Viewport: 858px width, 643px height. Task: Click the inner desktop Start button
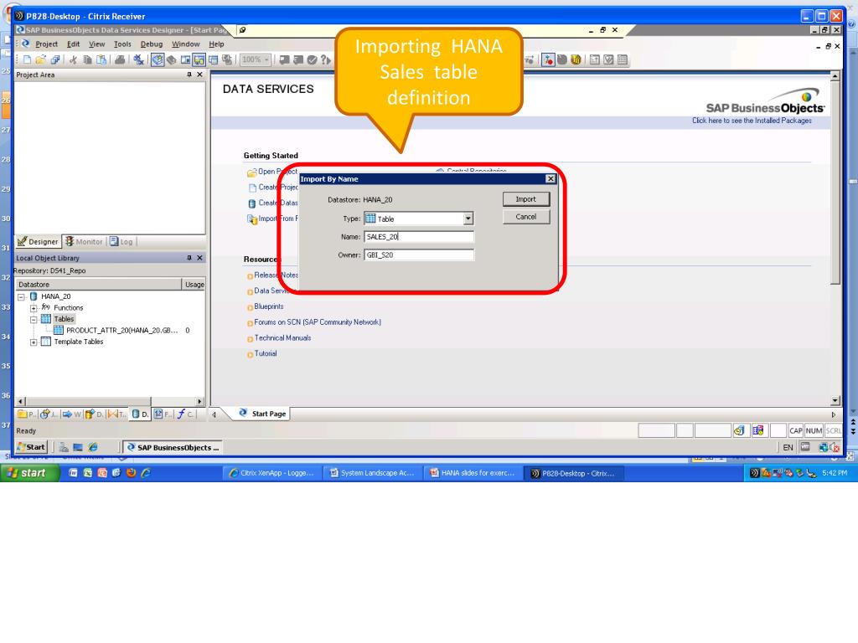pyautogui.click(x=31, y=447)
